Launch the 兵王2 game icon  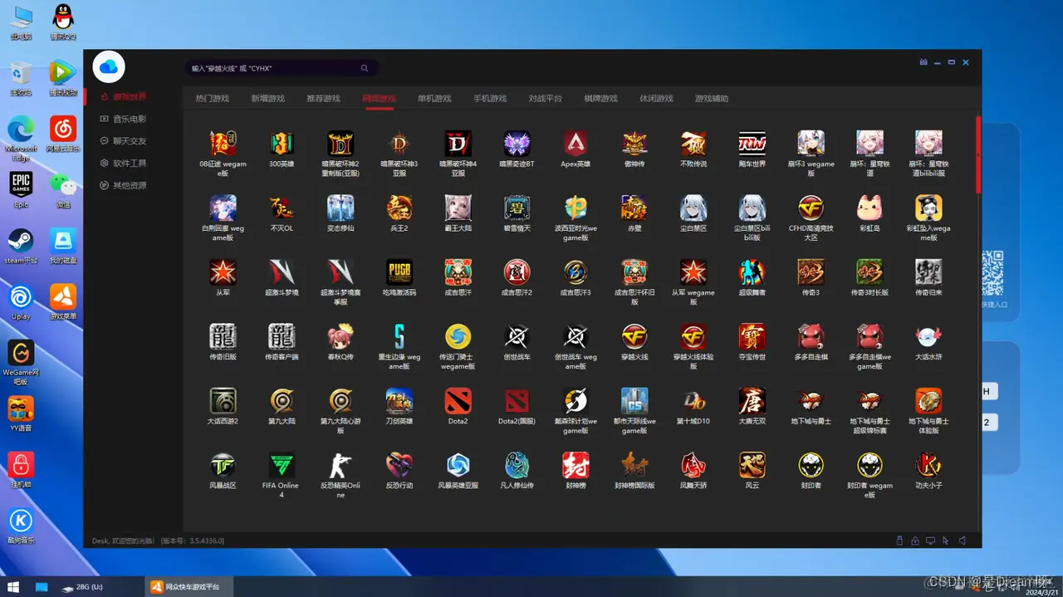(x=399, y=208)
